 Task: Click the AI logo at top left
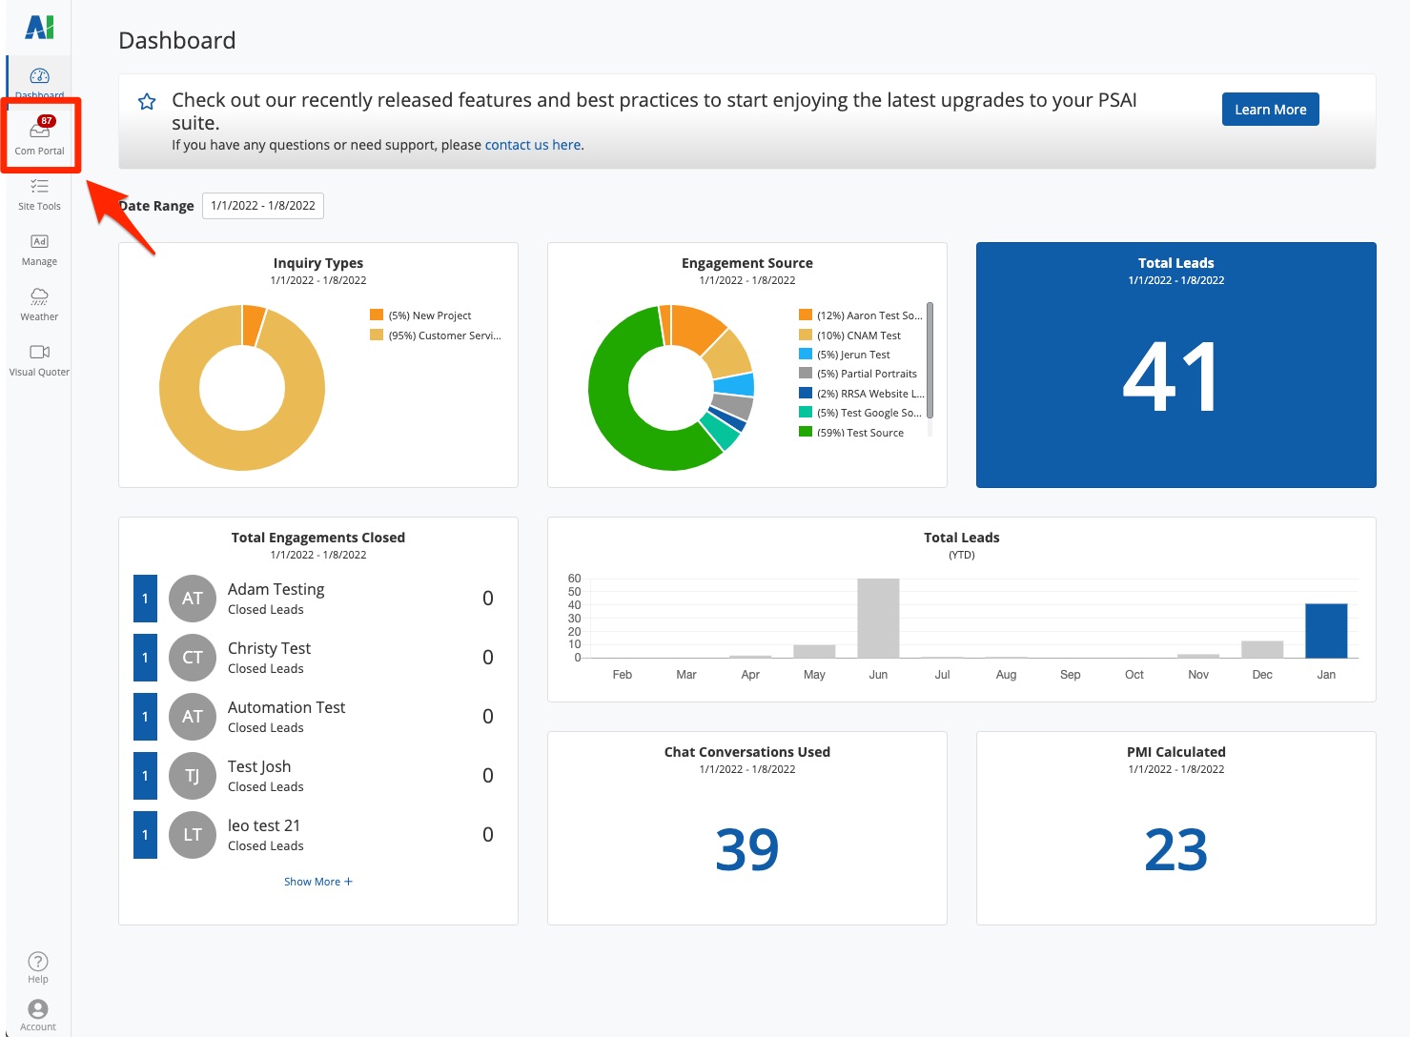tap(39, 28)
